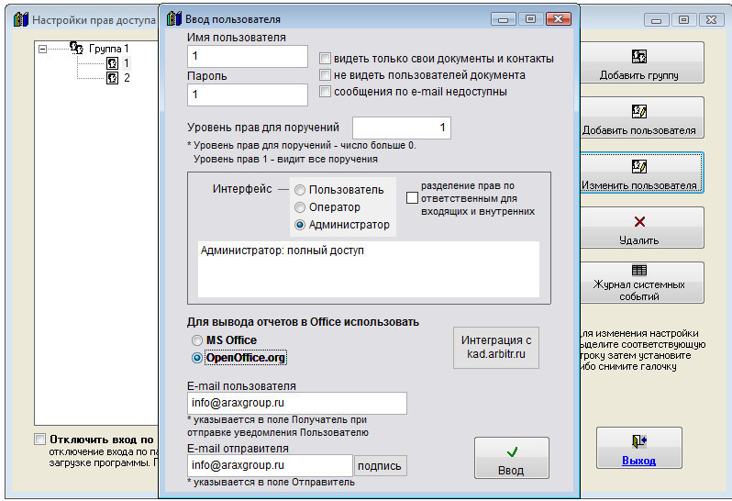732x501 pixels.
Task: Click the Уровень прав для поручений field
Action: pyautogui.click(x=402, y=128)
